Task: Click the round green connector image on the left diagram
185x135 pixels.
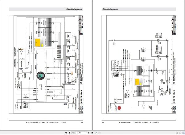Action: [x=41, y=75]
